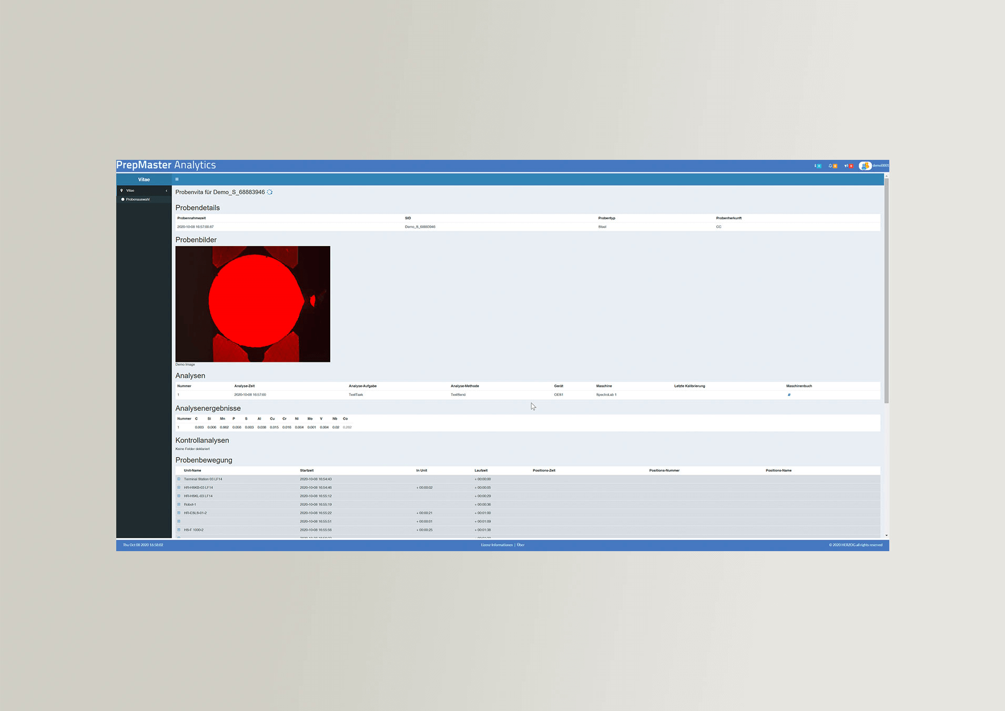Expand the HR-ESLS-01-2 row

pyautogui.click(x=179, y=513)
